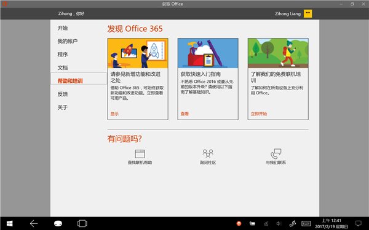Click the 查找联机帮助 label

click(140, 163)
